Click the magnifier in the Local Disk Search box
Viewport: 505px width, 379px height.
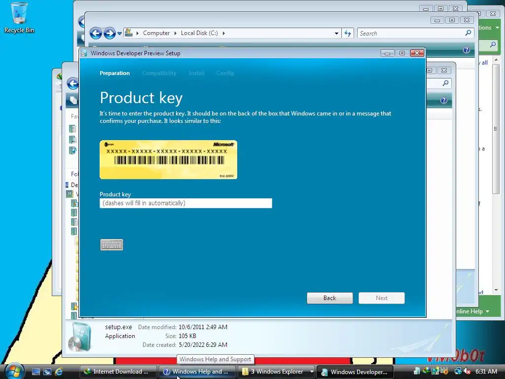click(x=468, y=33)
